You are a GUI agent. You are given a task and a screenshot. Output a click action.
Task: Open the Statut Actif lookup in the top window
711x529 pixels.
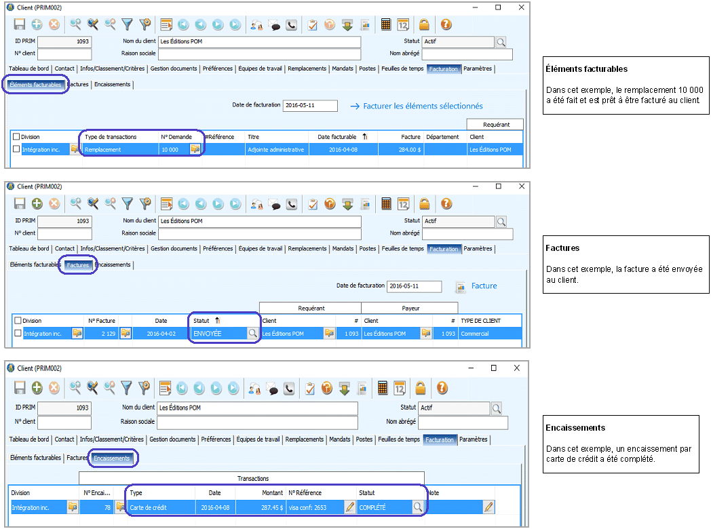click(x=501, y=42)
